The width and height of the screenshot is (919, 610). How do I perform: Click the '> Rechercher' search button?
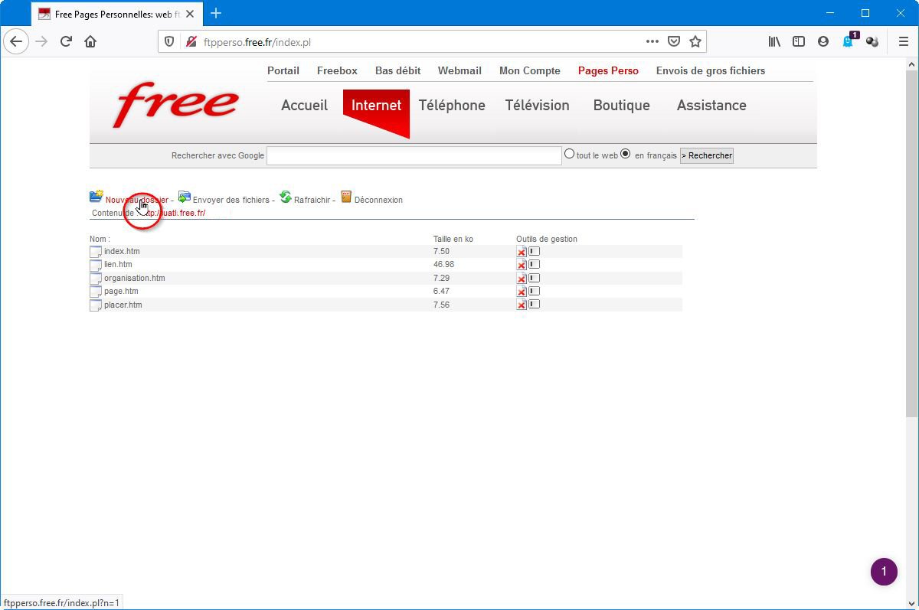707,155
